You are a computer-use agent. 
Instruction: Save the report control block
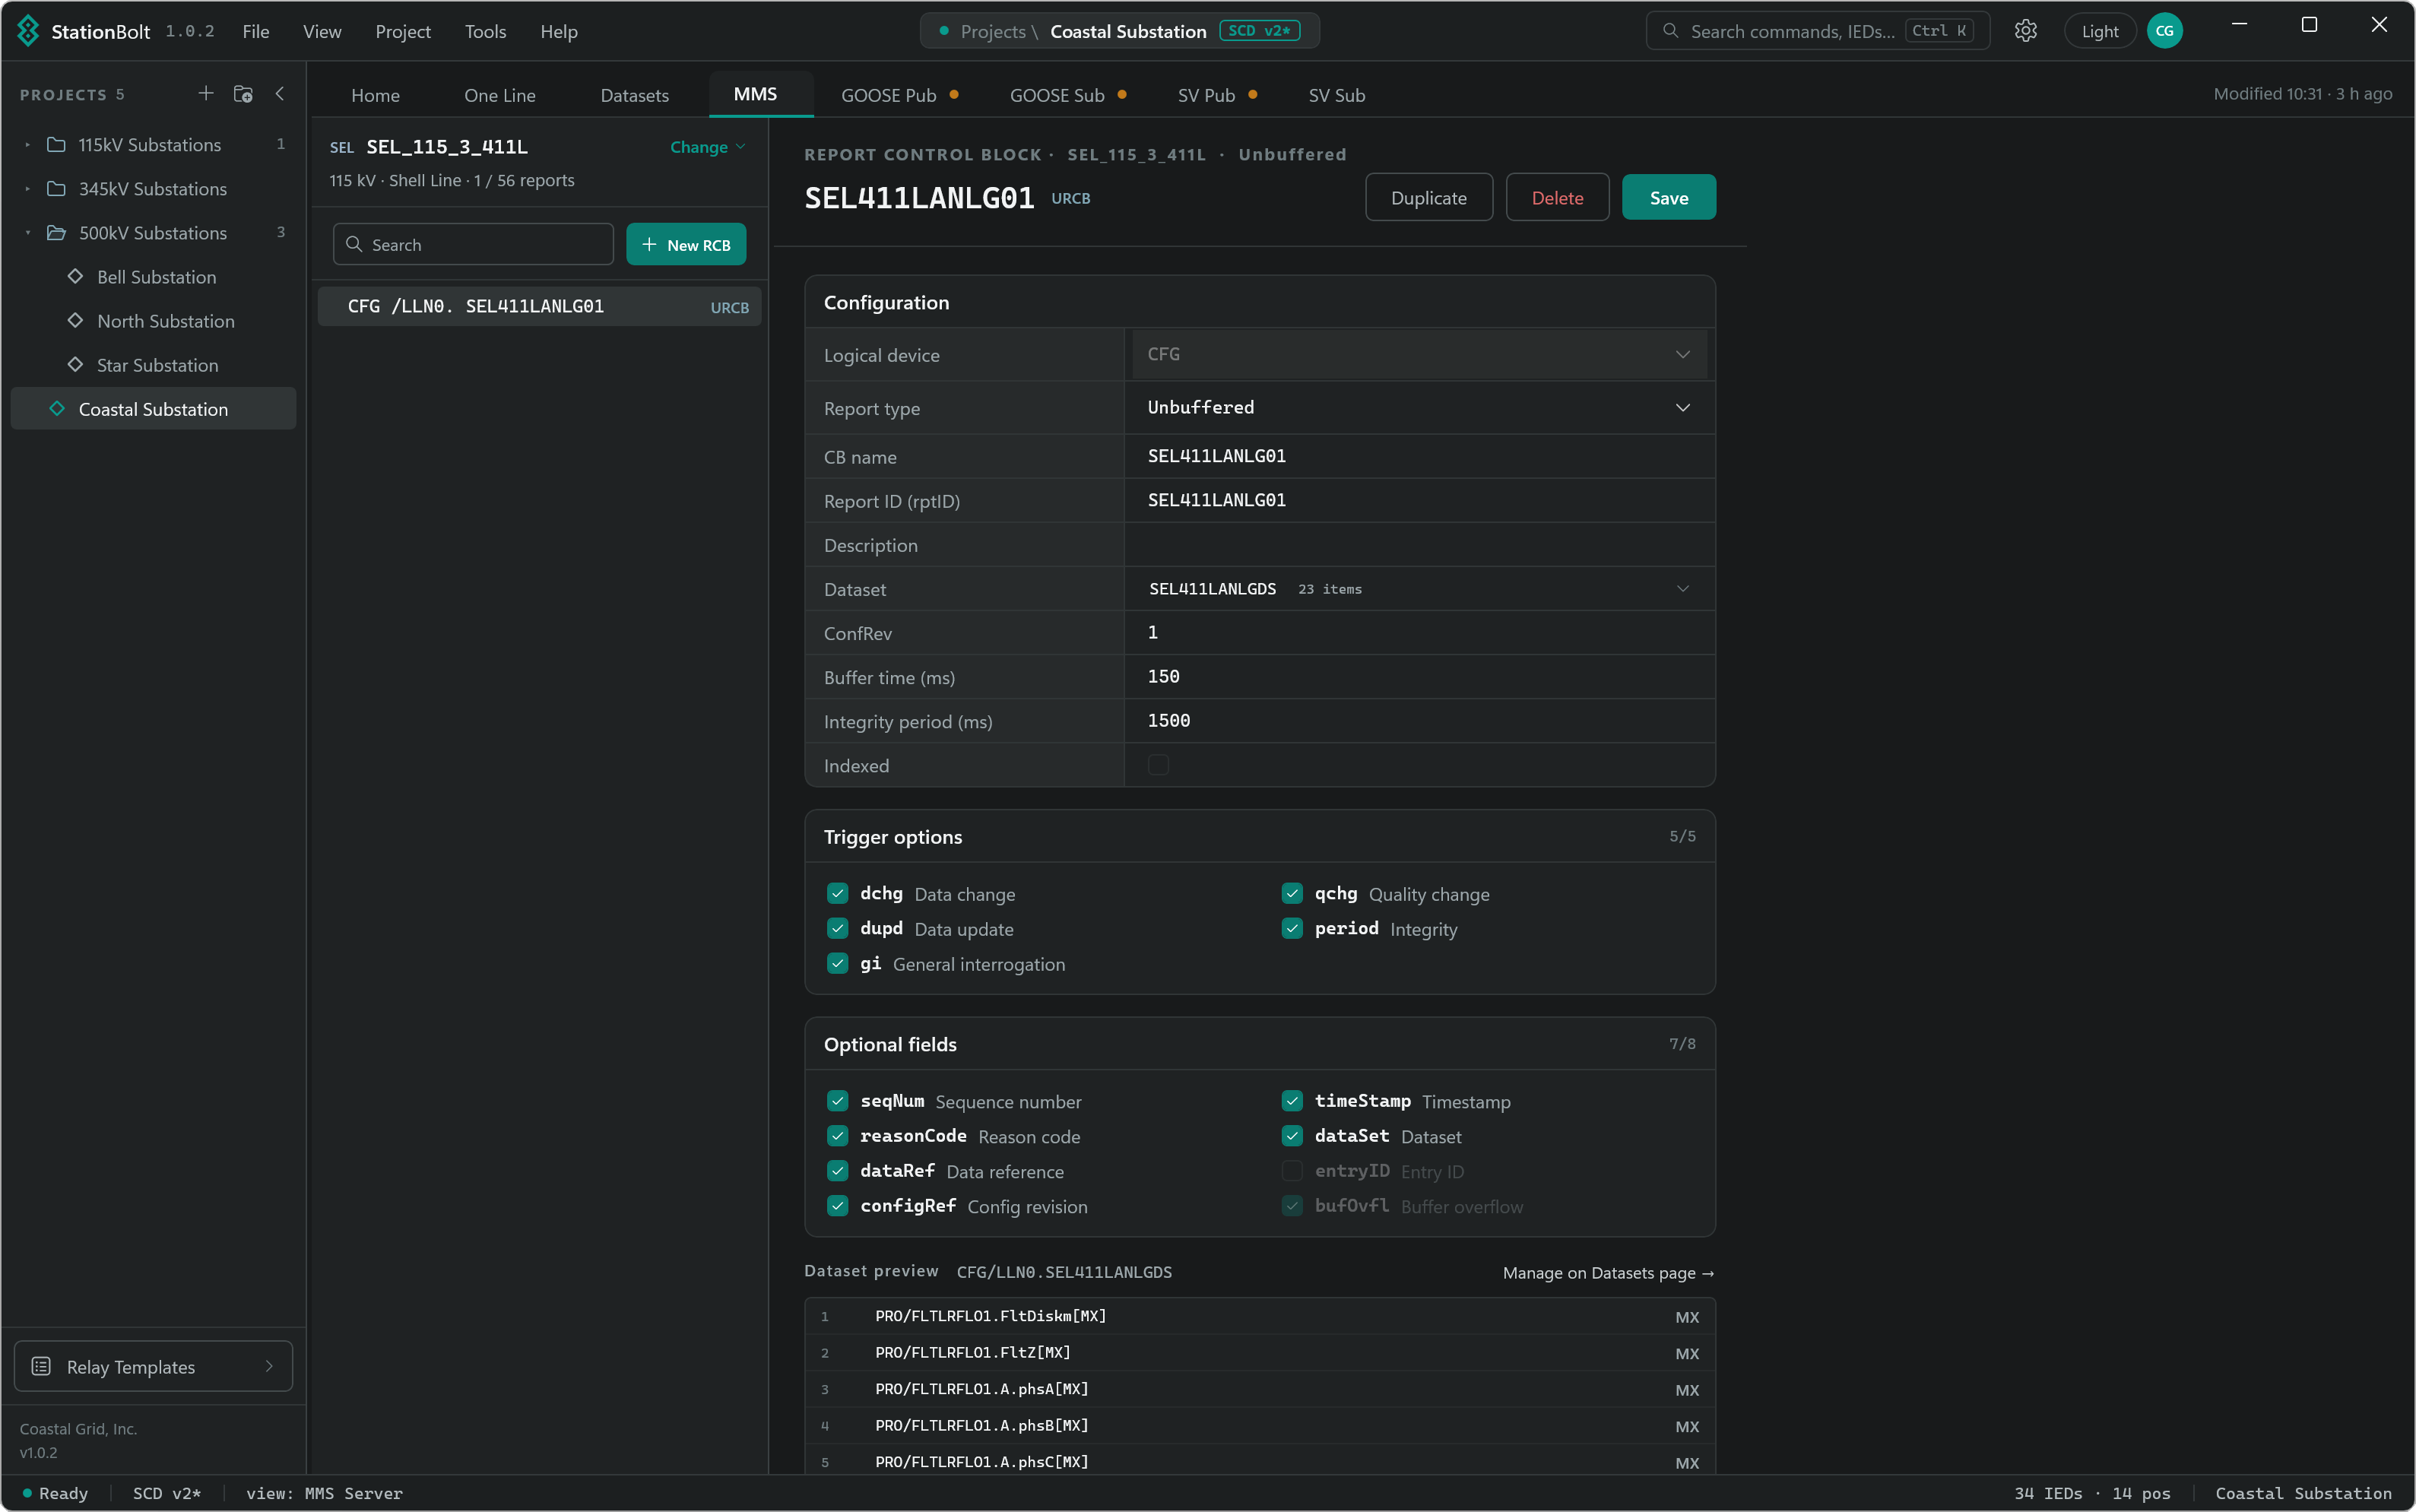(1669, 197)
